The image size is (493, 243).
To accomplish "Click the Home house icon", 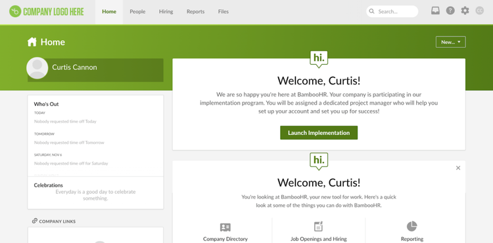I will click(32, 42).
